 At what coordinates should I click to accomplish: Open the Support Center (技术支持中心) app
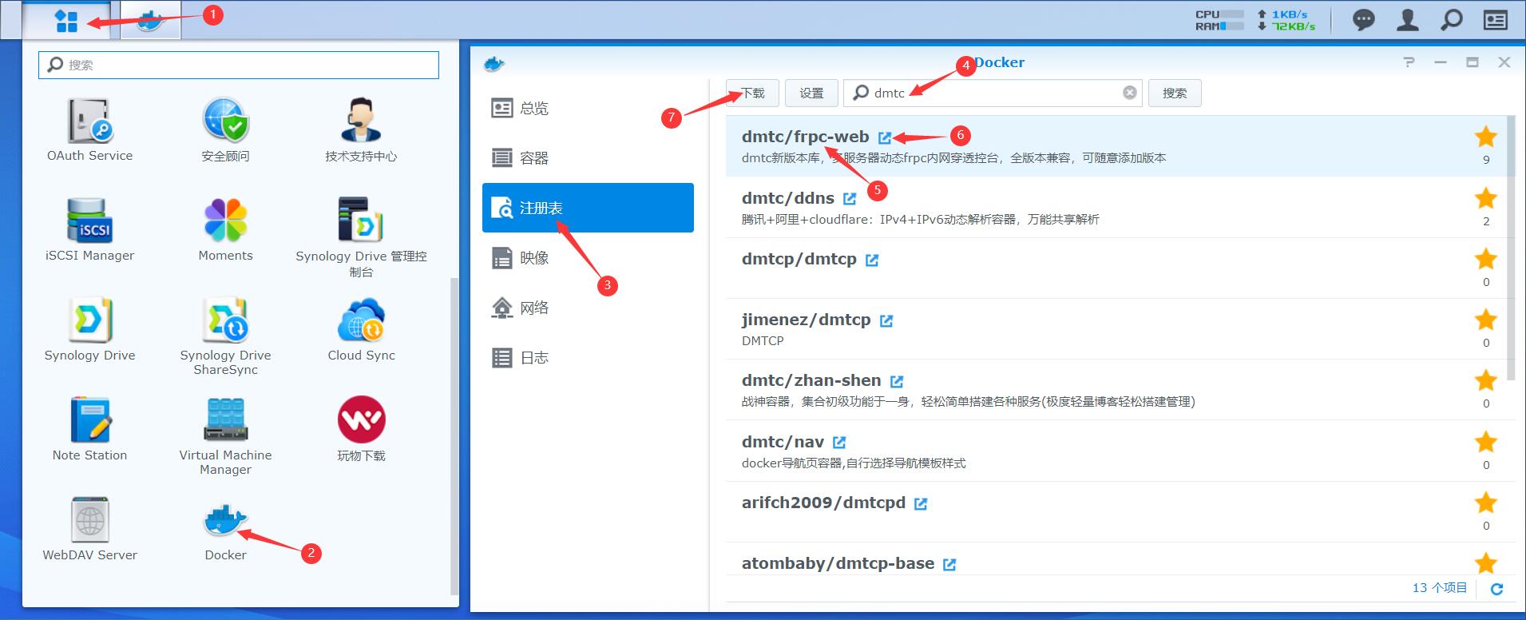(361, 129)
